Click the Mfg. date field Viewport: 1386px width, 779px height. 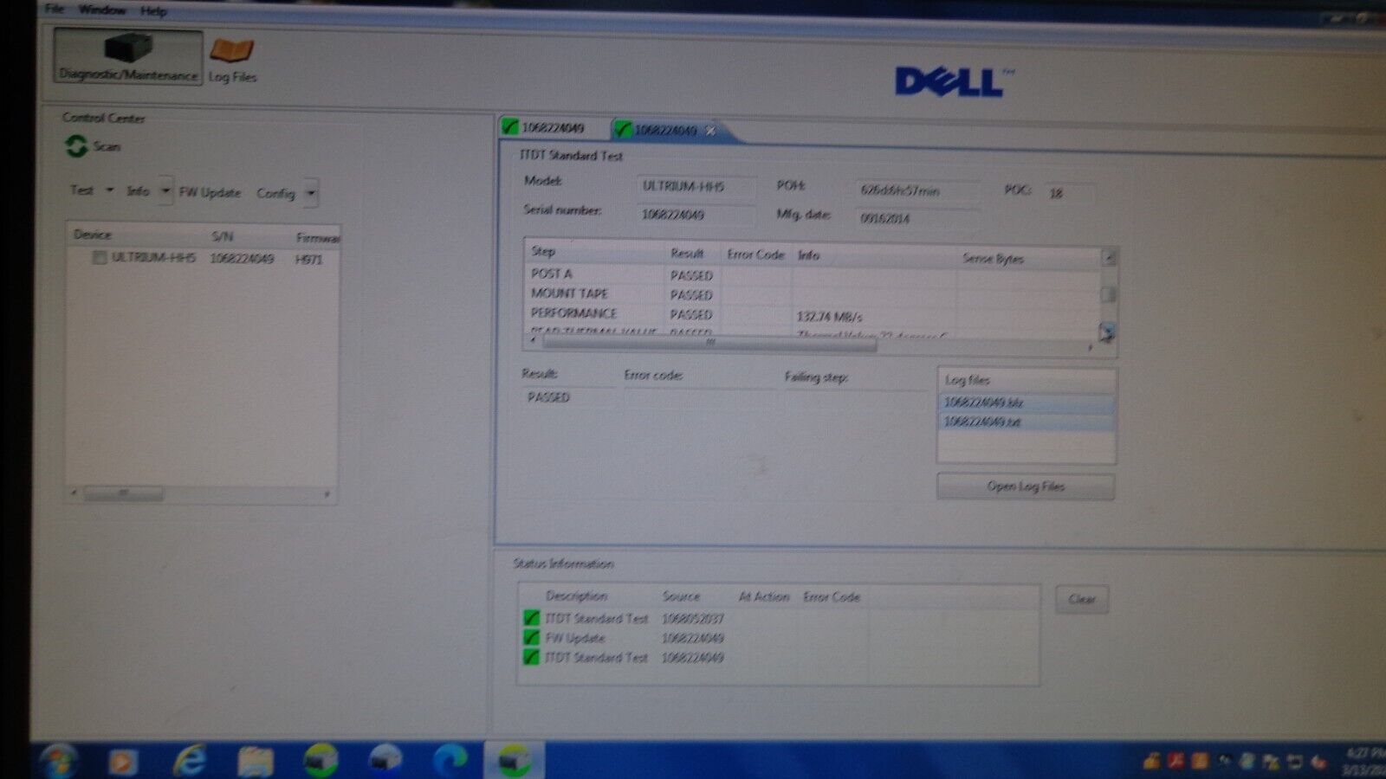pyautogui.click(x=916, y=218)
